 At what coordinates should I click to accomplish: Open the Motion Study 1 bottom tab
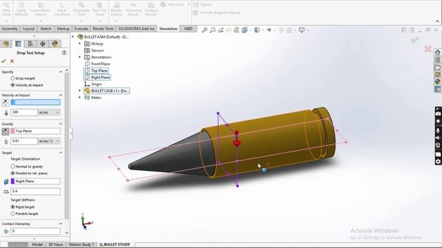coord(81,245)
